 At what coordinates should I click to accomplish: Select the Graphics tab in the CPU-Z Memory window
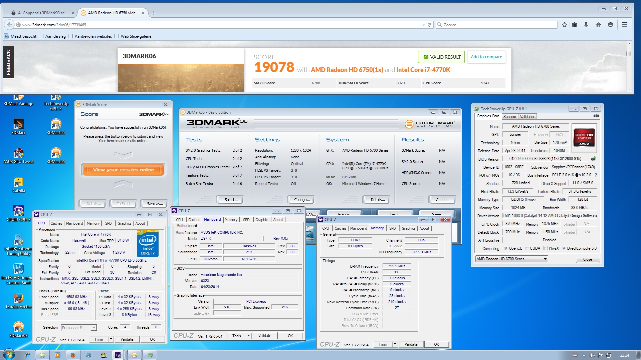409,228
